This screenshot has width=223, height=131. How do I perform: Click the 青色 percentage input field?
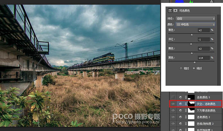point(204,30)
